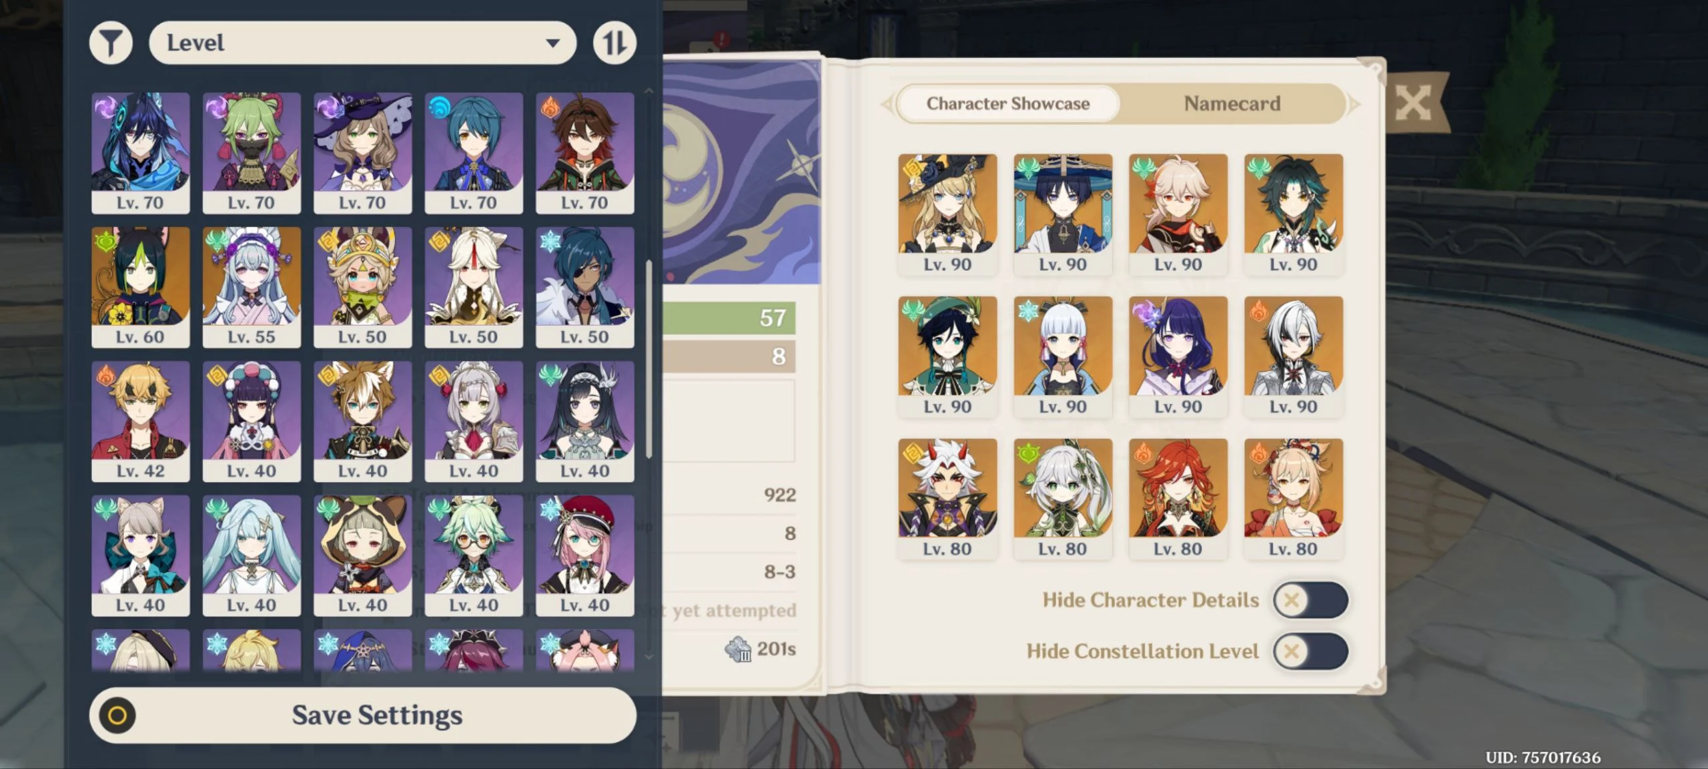Image resolution: width=1708 pixels, height=769 pixels.
Task: Switch to the Namecard tab
Action: pyautogui.click(x=1232, y=103)
